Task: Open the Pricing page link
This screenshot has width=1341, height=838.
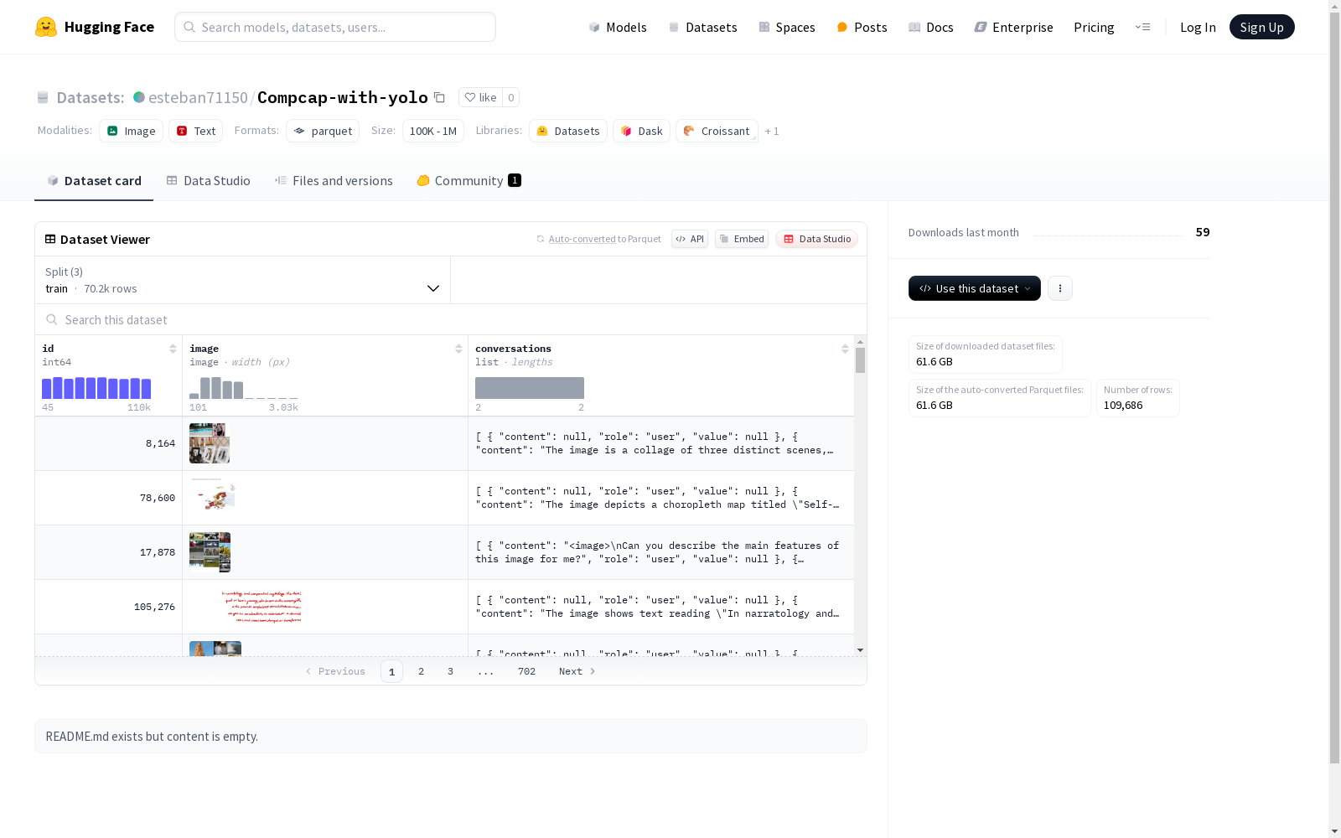Action: point(1094,27)
